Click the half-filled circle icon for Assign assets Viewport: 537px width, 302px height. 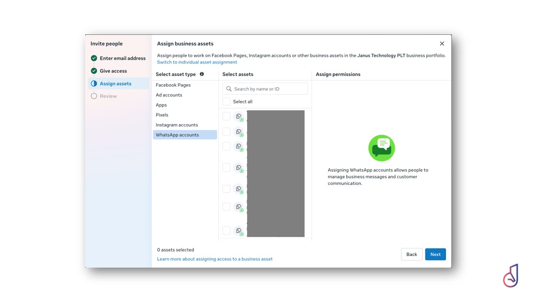pos(94,83)
